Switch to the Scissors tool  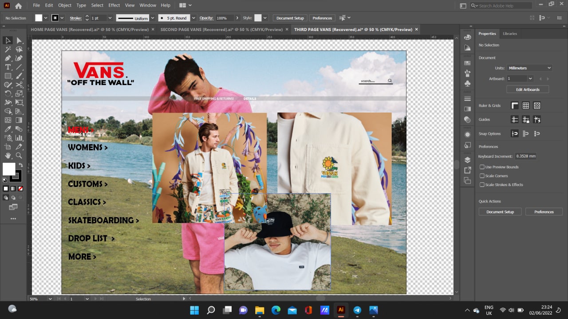tap(19, 85)
